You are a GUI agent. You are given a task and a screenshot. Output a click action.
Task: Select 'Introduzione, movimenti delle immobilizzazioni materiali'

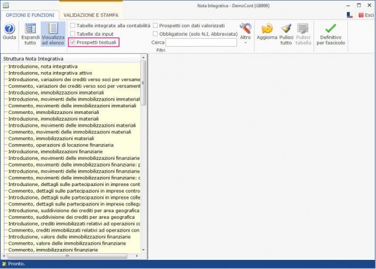click(x=72, y=125)
